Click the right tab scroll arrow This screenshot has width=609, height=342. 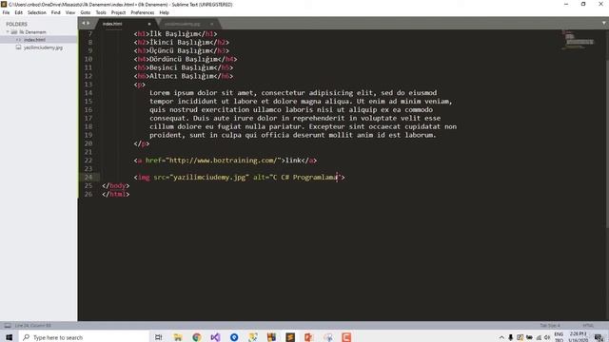point(88,23)
